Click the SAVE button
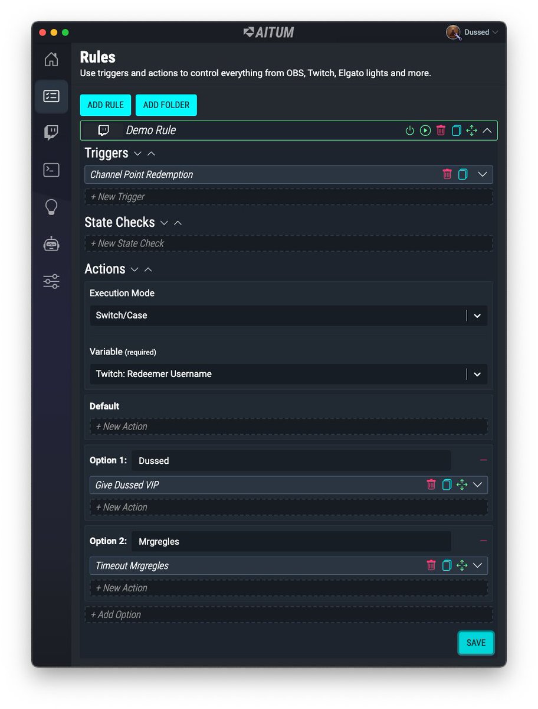This screenshot has height=709, width=538. point(475,642)
